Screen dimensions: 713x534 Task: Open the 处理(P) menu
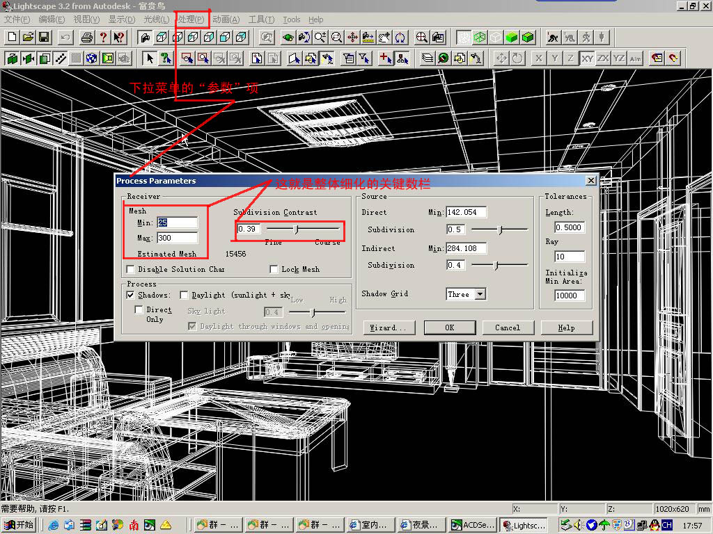[191, 19]
